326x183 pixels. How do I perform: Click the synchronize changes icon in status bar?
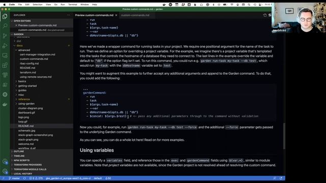(24, 178)
